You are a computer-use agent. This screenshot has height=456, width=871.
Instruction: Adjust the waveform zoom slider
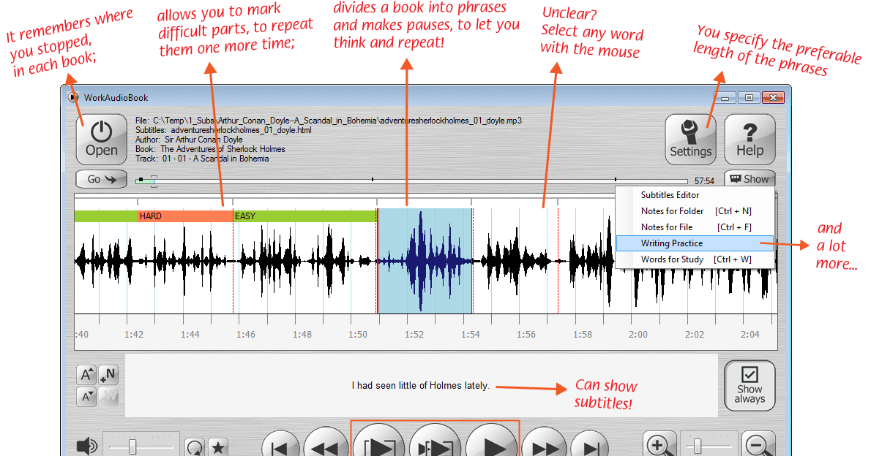709,446
